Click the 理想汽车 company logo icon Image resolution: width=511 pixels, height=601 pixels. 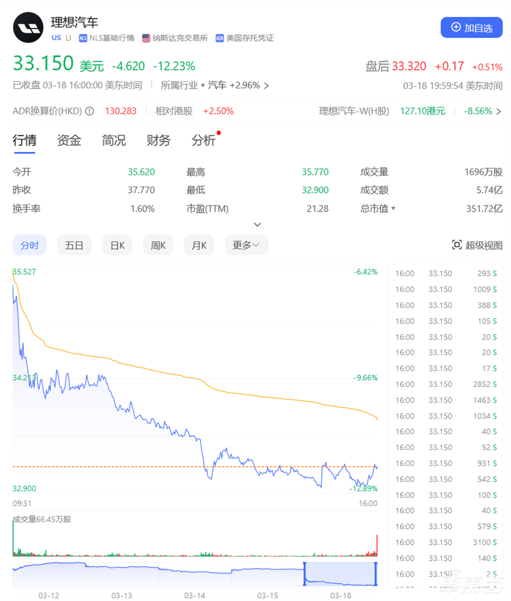coord(28,28)
